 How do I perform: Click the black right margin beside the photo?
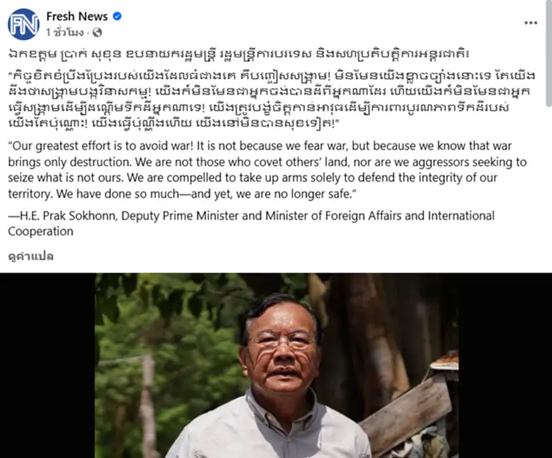click(505, 365)
